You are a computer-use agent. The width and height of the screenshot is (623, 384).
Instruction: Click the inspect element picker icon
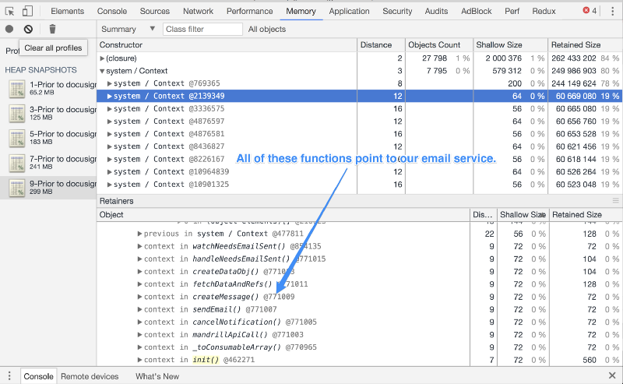[x=10, y=12]
